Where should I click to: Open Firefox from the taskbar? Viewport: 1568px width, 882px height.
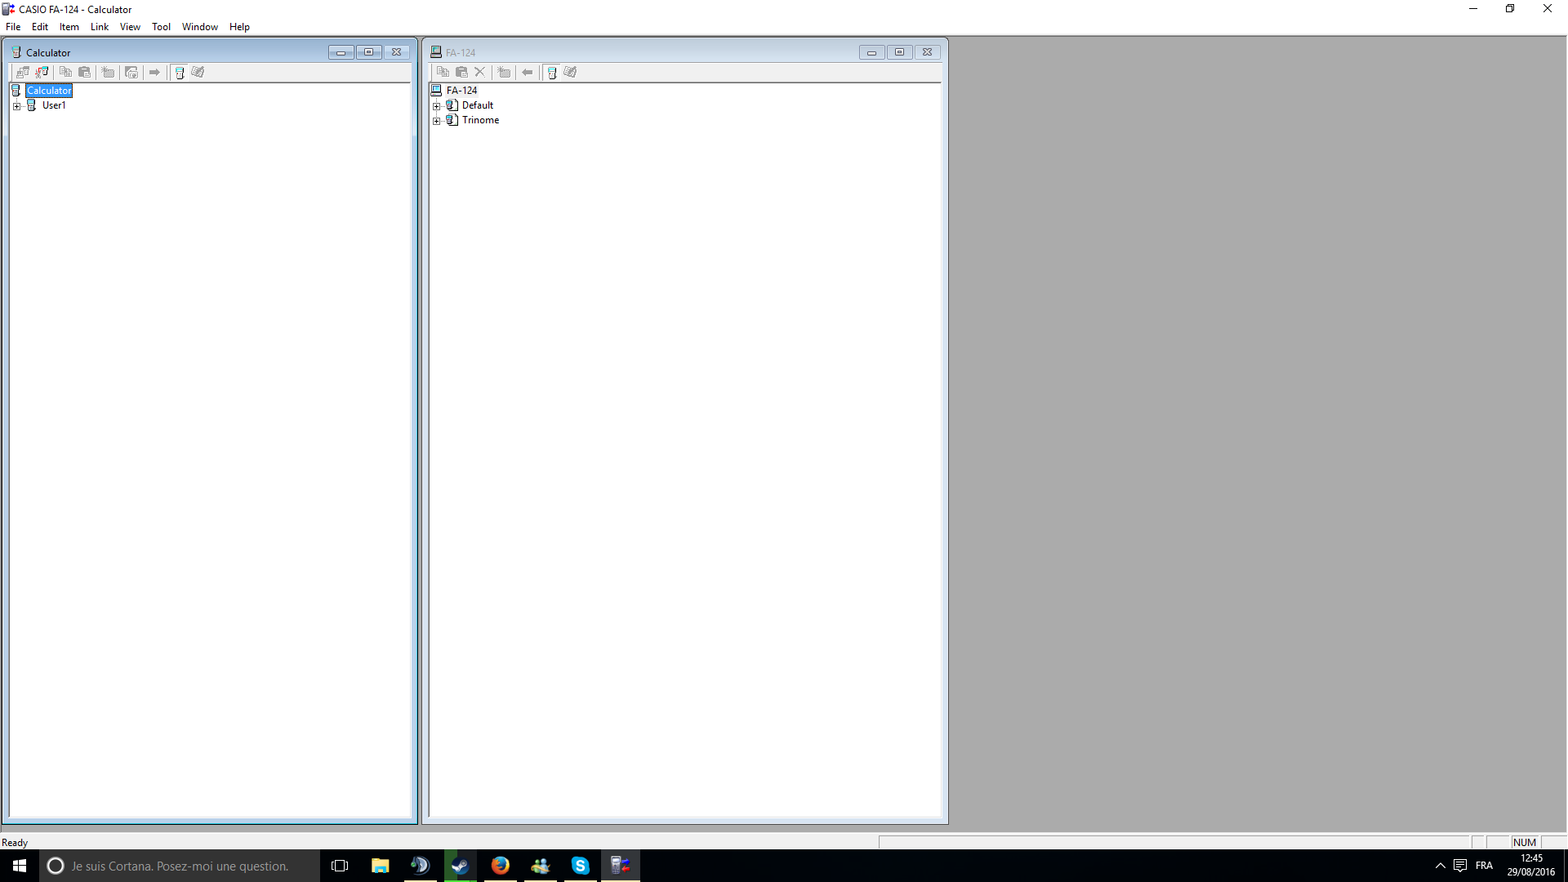[500, 866]
